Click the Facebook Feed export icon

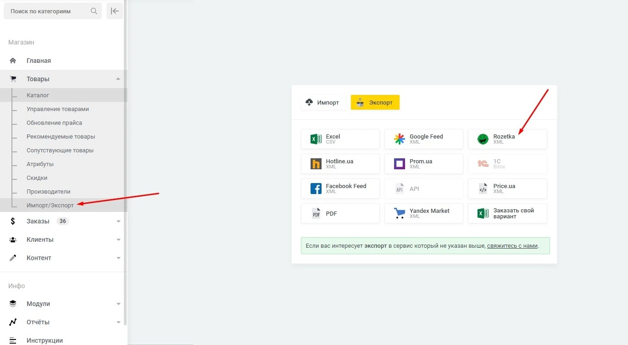(x=316, y=189)
